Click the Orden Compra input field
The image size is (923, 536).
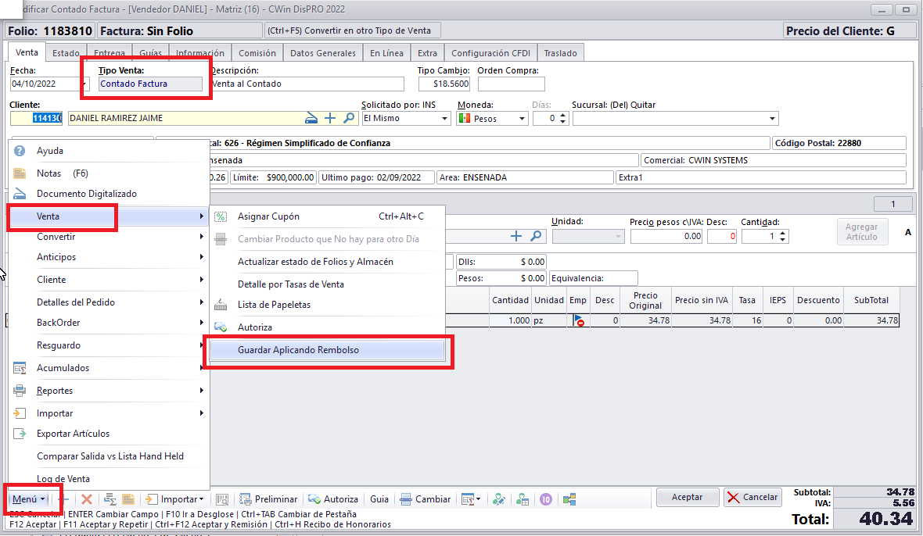[x=511, y=84]
